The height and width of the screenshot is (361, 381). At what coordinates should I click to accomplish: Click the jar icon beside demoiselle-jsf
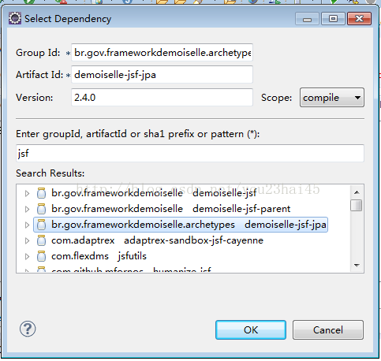[x=41, y=193]
